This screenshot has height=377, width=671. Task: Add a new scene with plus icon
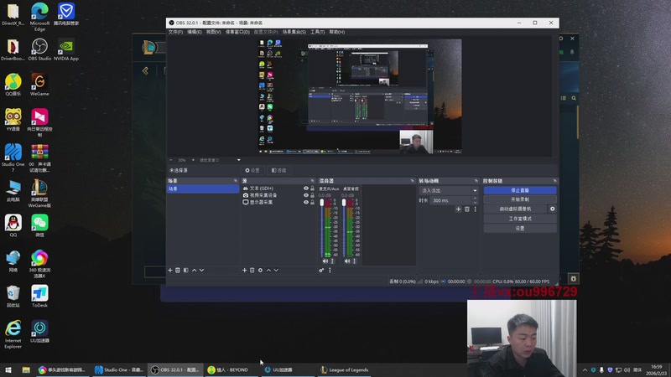point(170,270)
